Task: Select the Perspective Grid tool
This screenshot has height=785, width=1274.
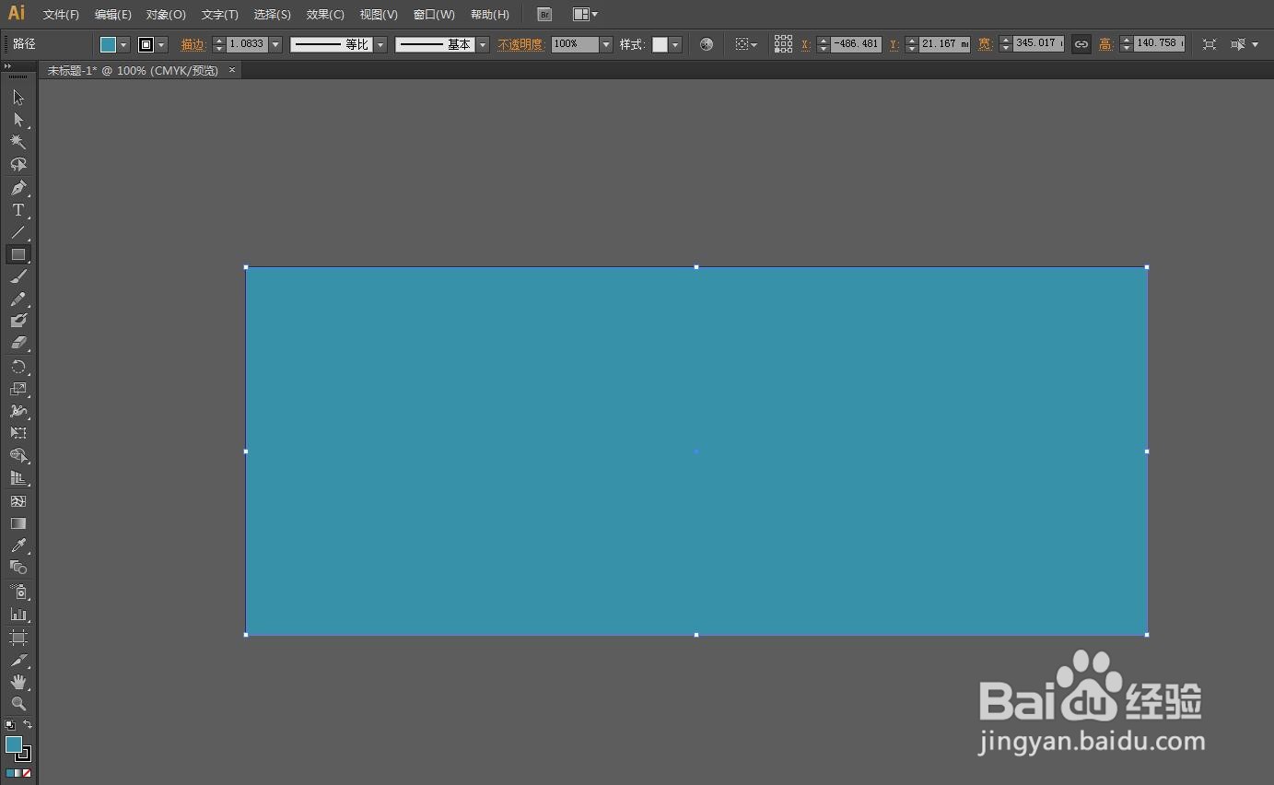Action: [18, 478]
